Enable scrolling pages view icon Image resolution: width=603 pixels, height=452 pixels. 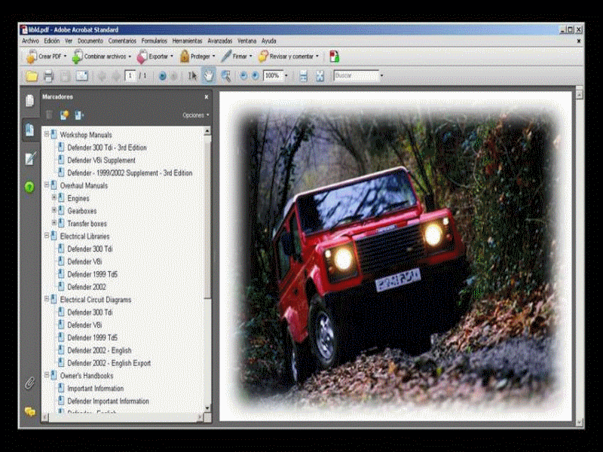pos(304,76)
